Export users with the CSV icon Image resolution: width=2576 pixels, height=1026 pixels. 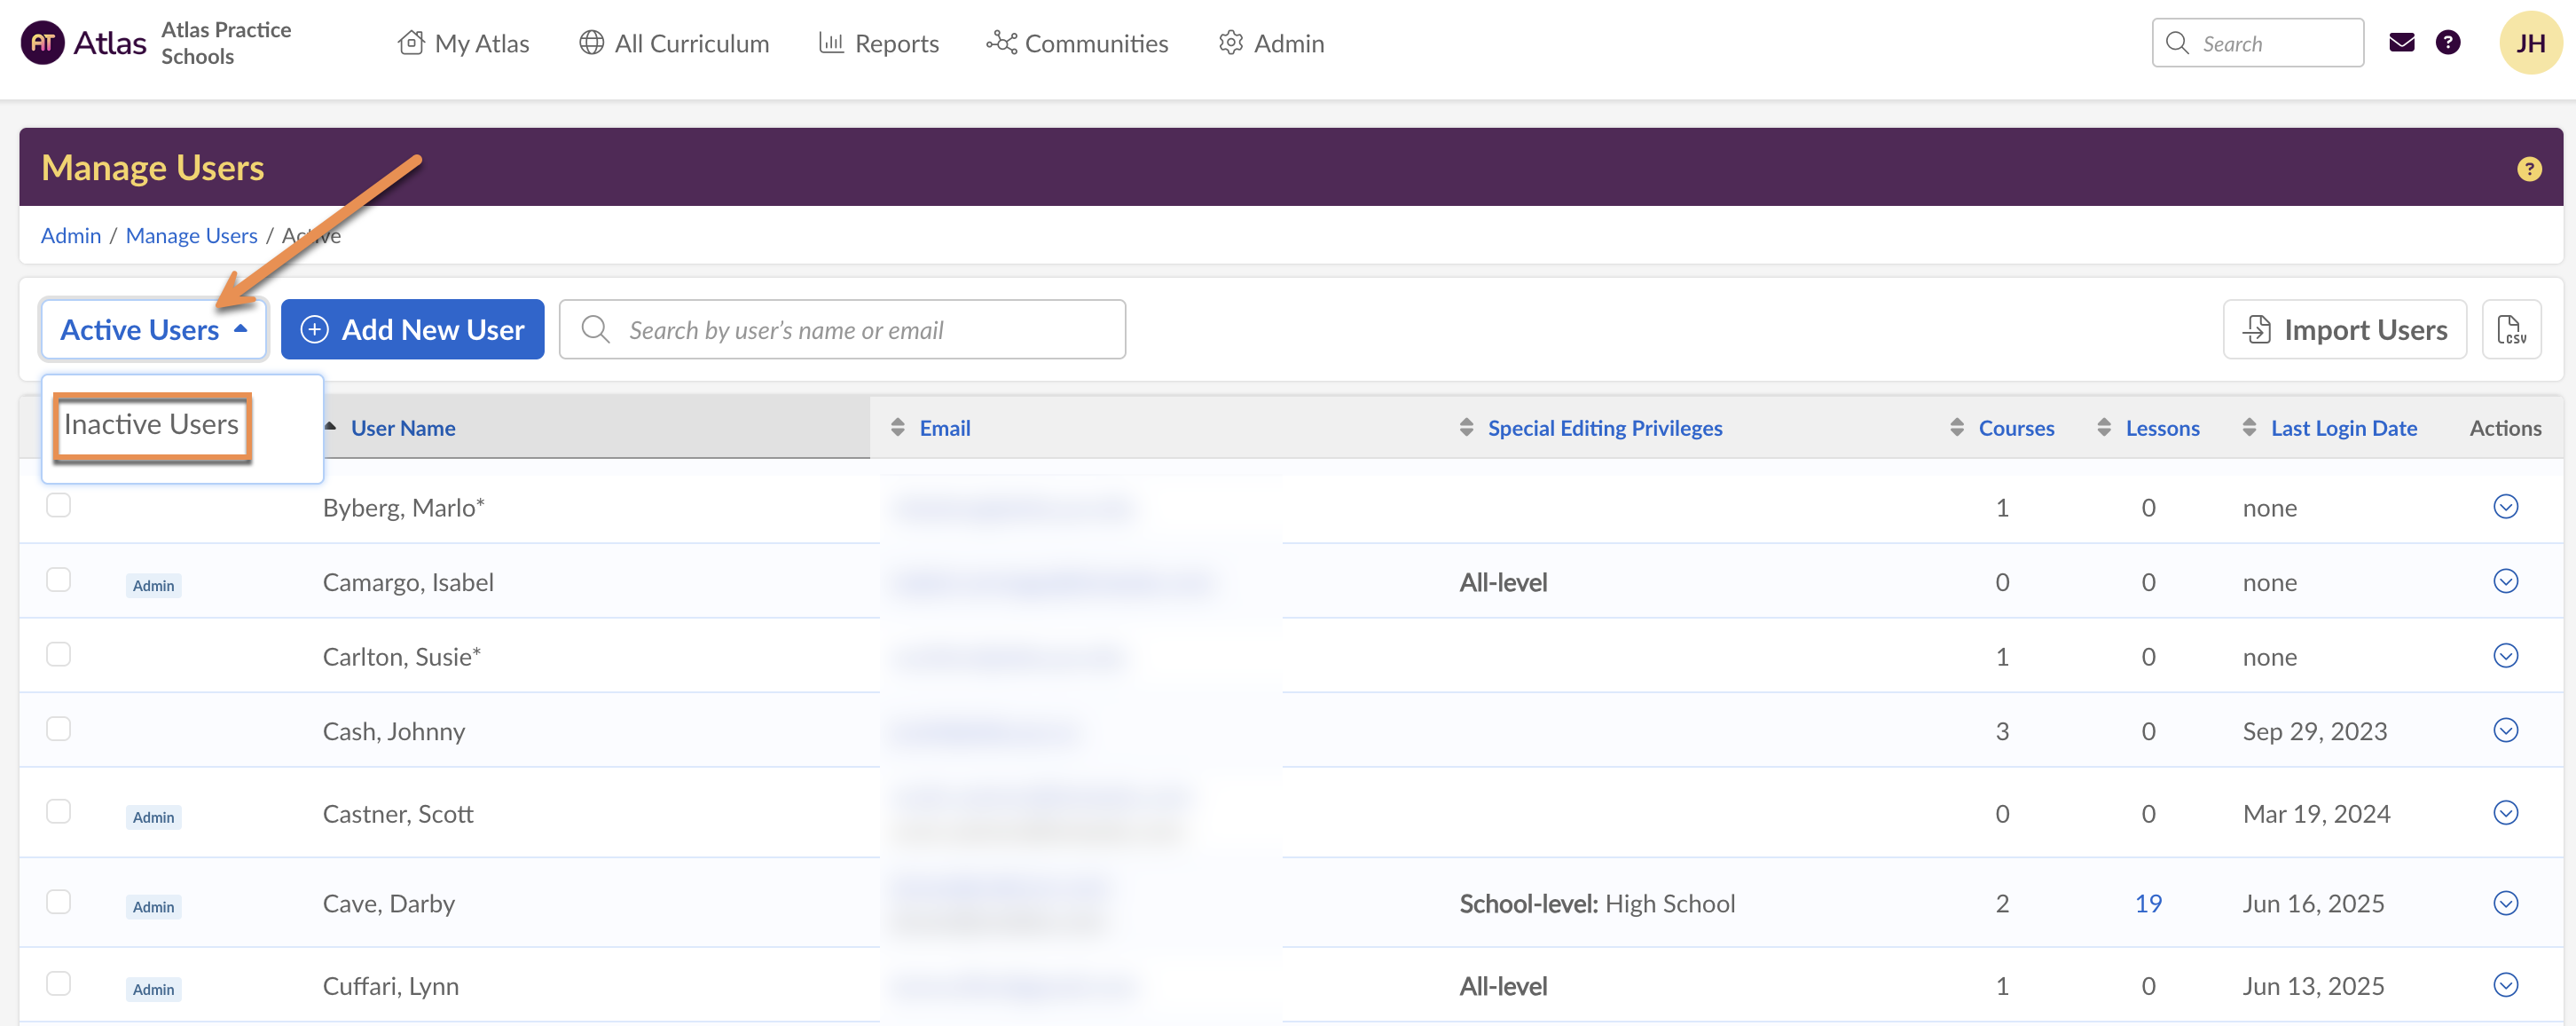tap(2511, 329)
